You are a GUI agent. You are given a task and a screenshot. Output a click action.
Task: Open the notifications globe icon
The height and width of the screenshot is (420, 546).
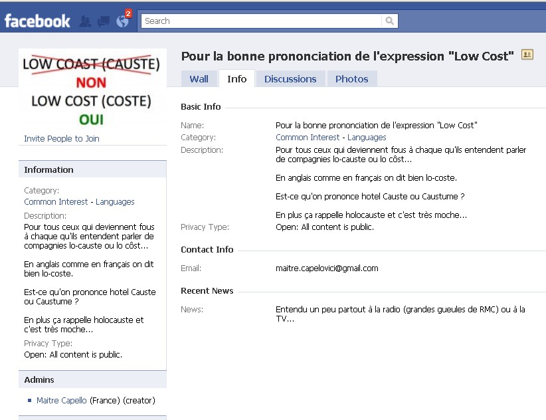pos(122,21)
